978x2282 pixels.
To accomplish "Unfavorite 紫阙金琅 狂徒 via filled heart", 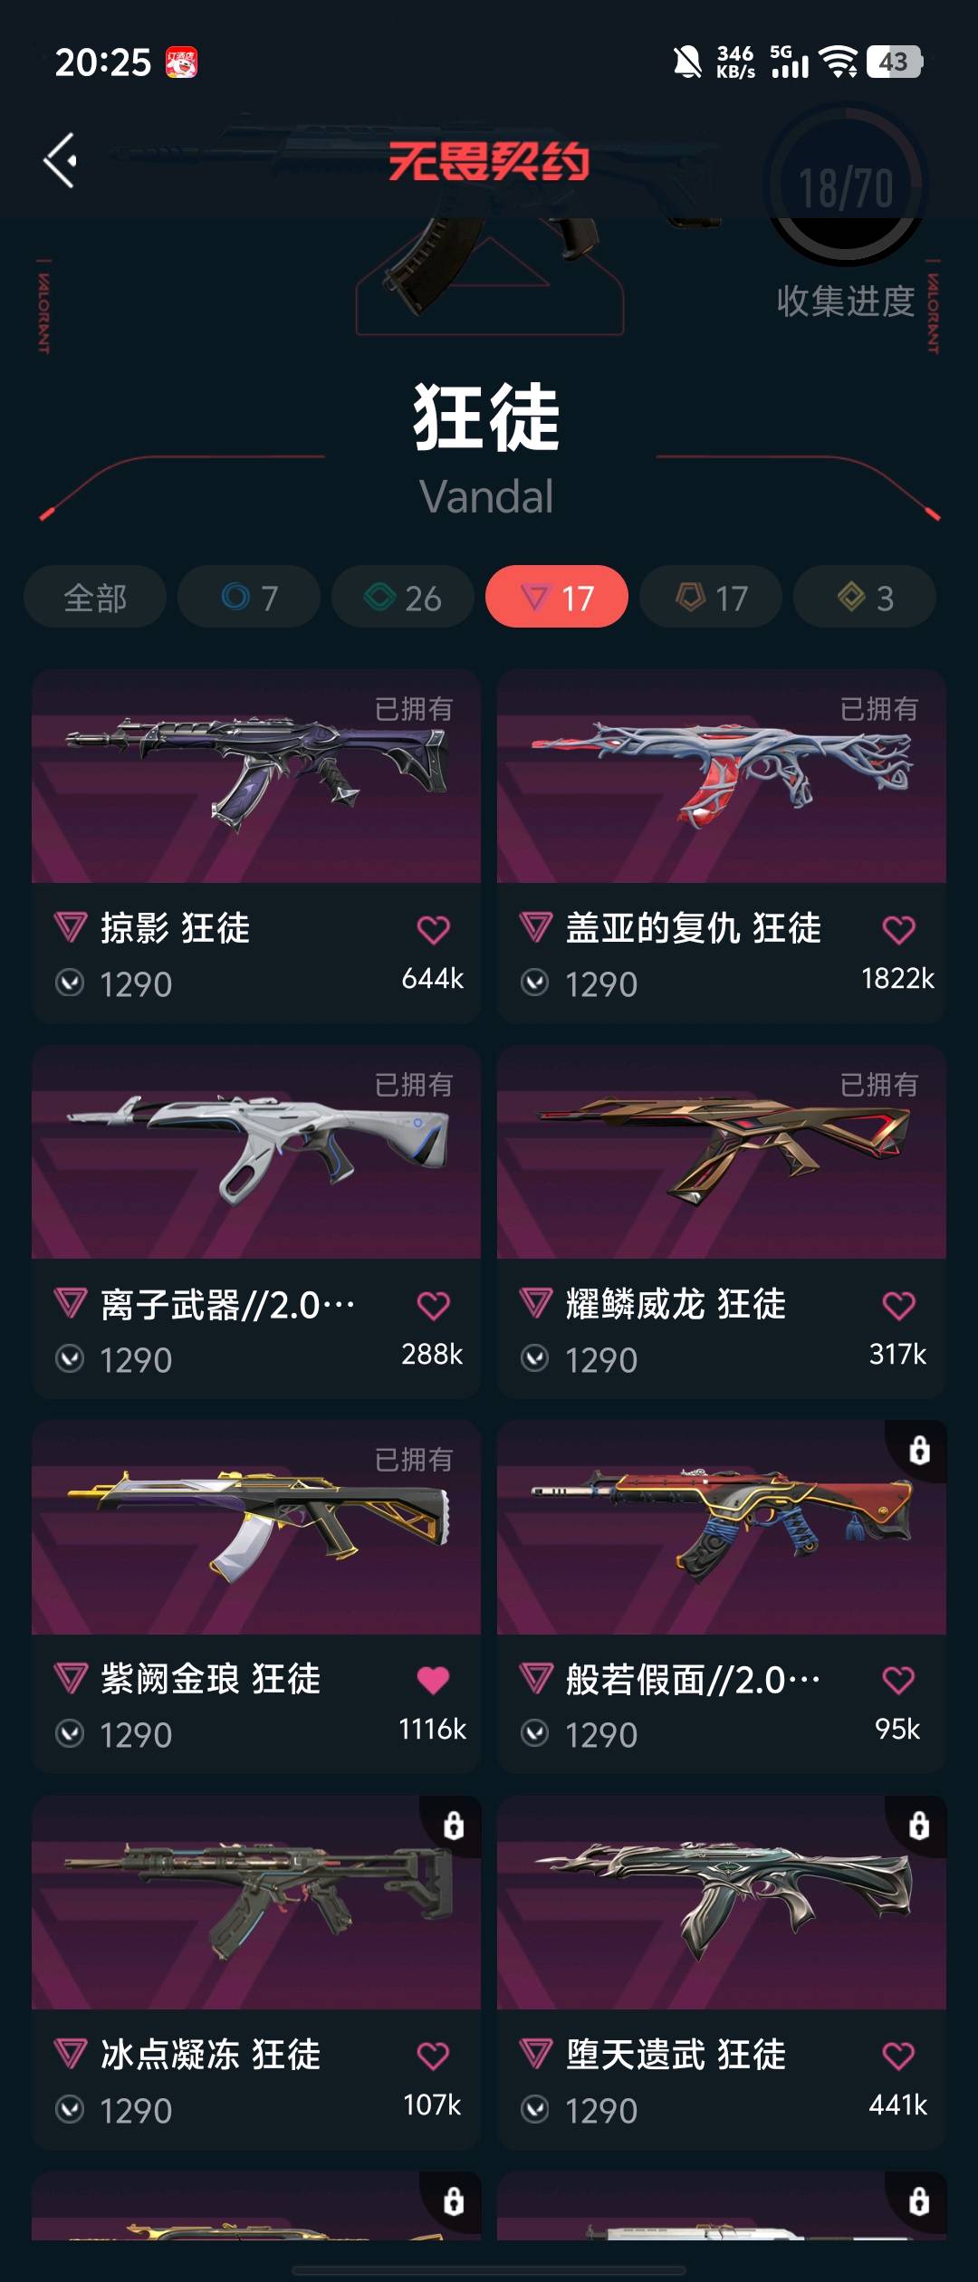I will [x=433, y=1680].
